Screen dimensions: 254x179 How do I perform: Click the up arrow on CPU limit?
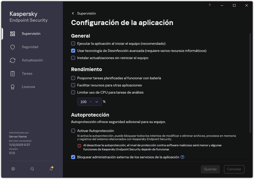coord(91,102)
